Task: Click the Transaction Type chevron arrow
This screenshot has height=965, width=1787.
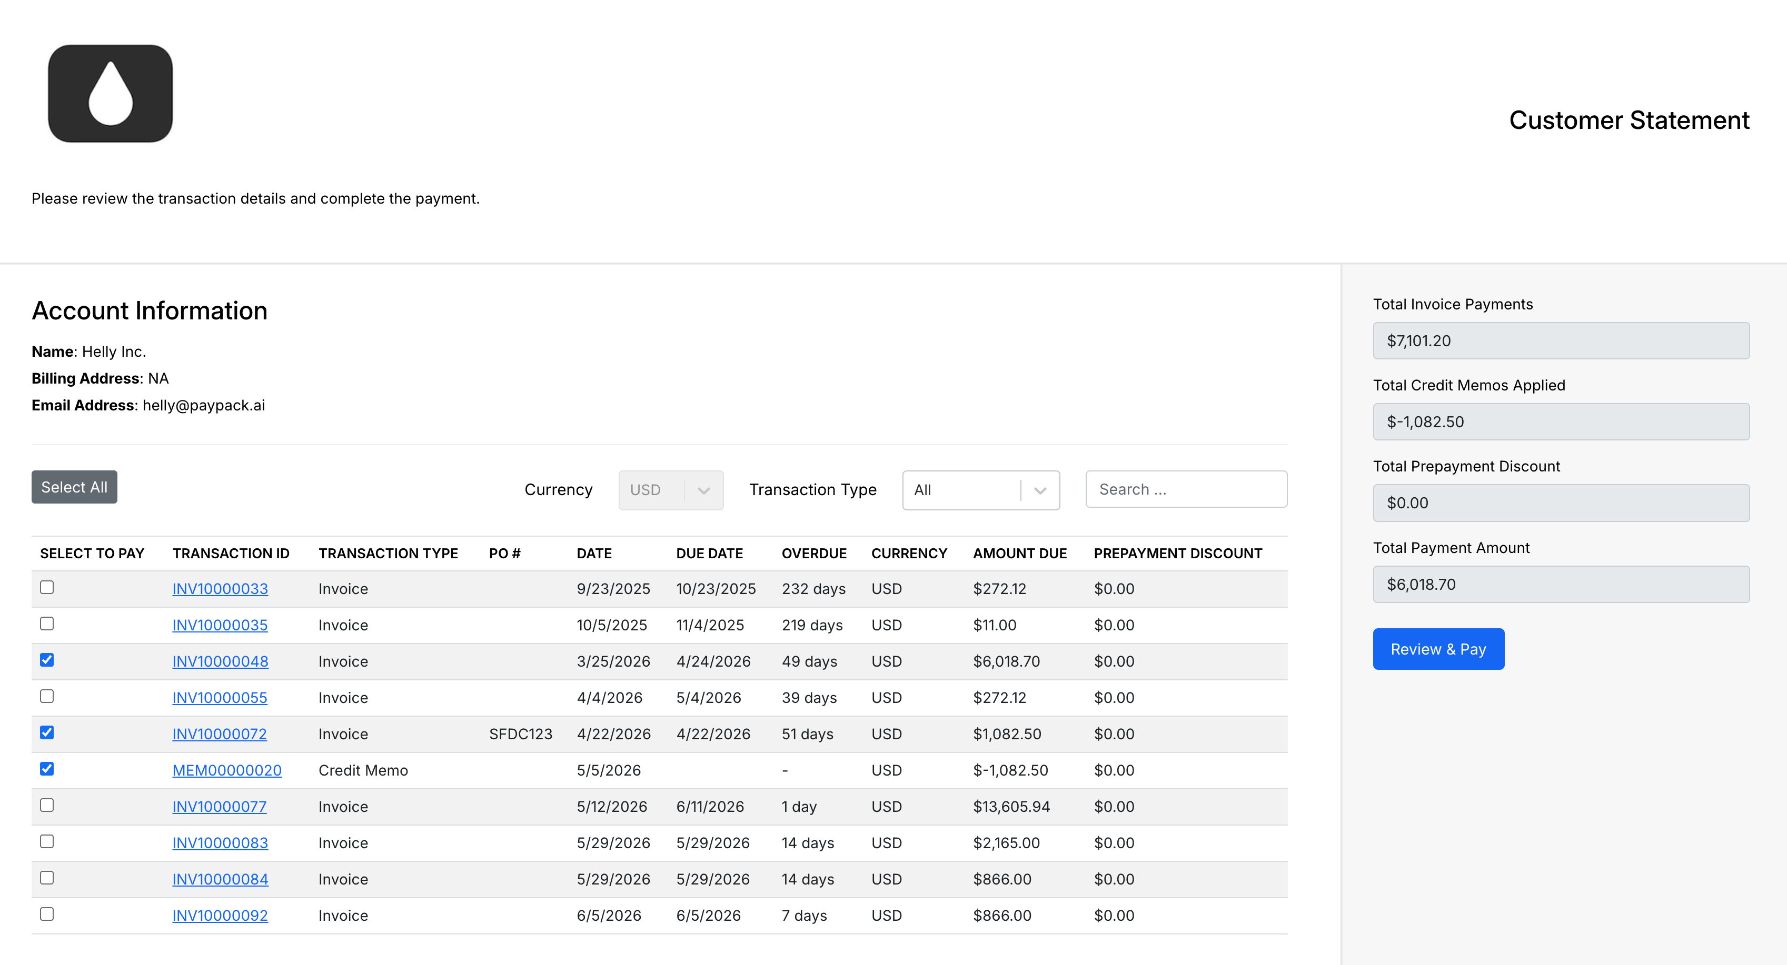Action: pos(1040,490)
